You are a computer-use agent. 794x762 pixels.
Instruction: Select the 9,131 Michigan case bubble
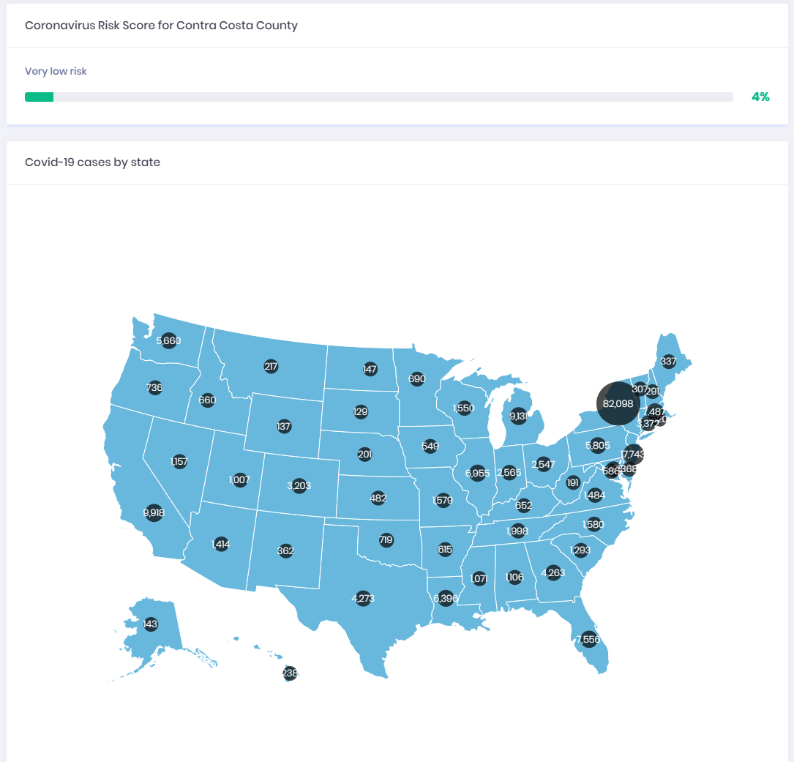pyautogui.click(x=519, y=416)
